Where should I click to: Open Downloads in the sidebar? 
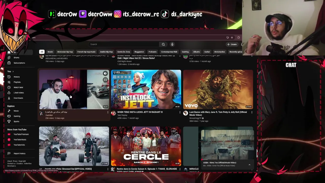pos(18,98)
